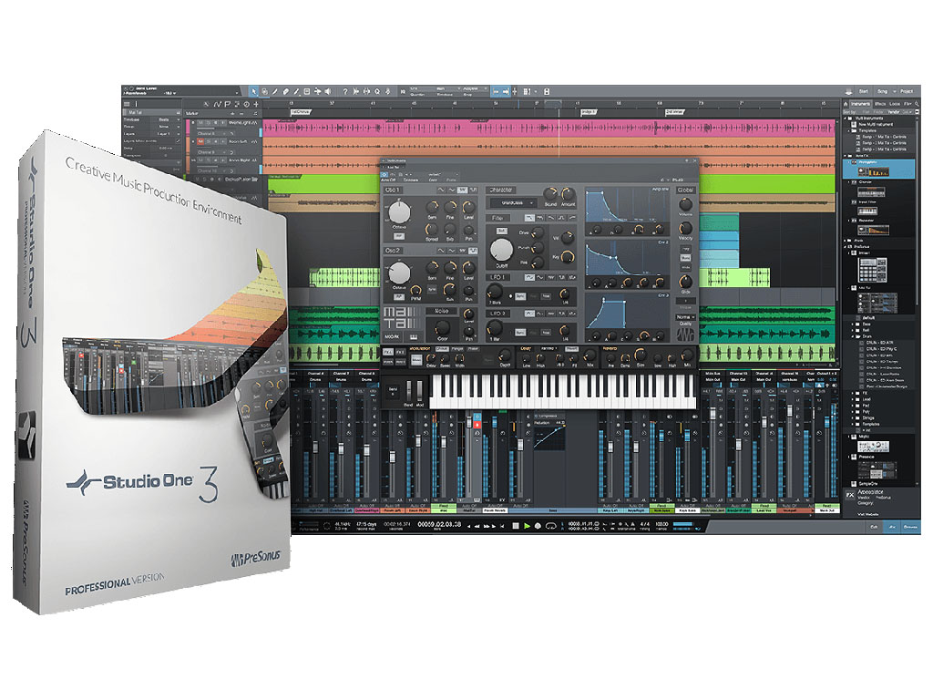Collapse the Multi Instruments folder
This screenshot has width=933, height=700.
[845, 118]
